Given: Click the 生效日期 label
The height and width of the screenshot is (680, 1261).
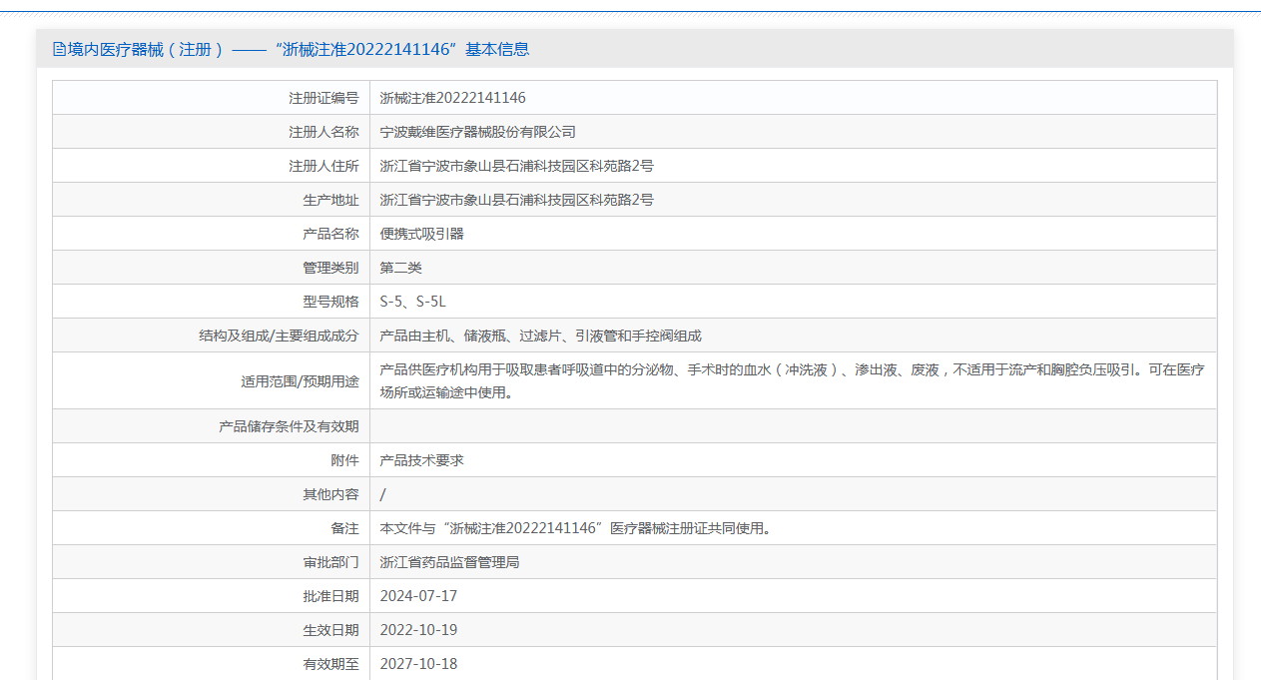Looking at the screenshot, I should (330, 630).
